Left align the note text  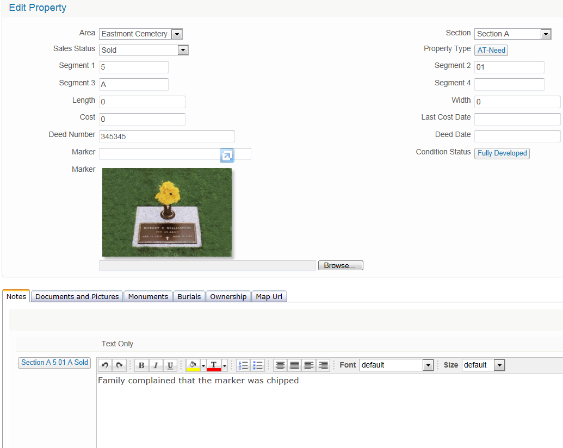click(309, 365)
